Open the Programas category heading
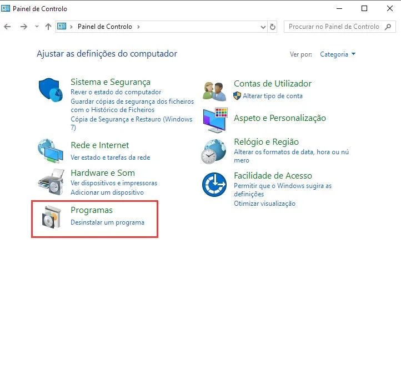The image size is (401, 386). coord(92,210)
